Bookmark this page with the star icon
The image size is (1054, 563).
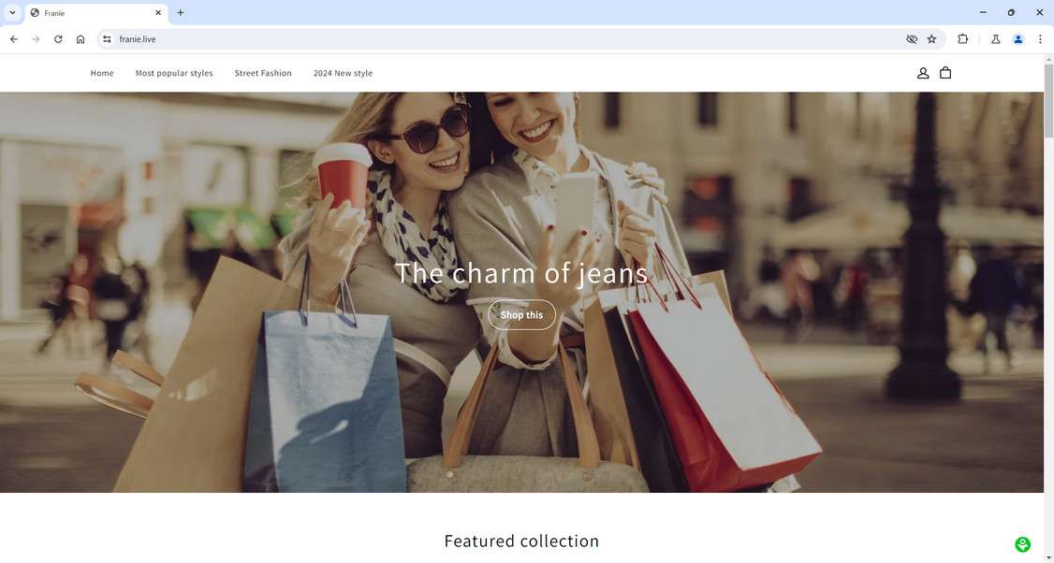(931, 39)
